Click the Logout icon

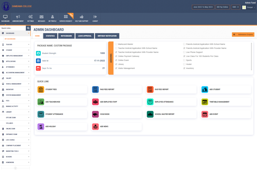click(95, 17)
